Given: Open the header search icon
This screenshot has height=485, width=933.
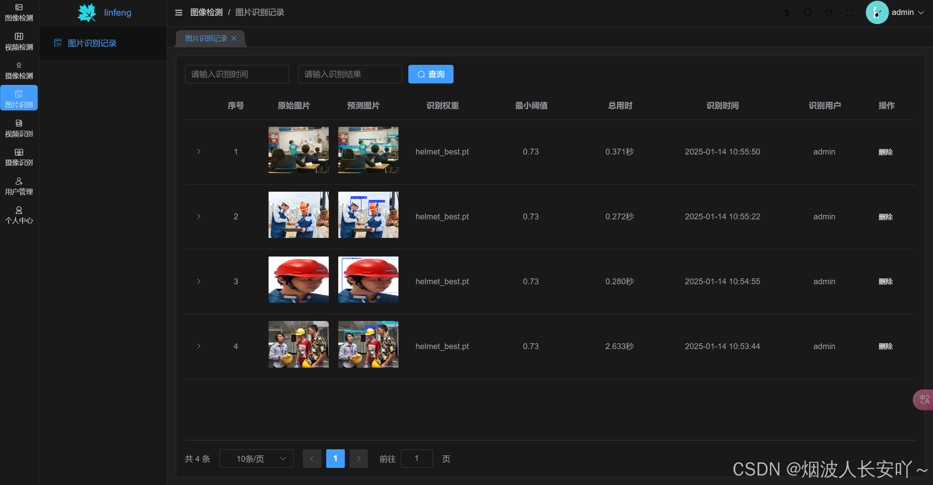Looking at the screenshot, I should point(807,13).
